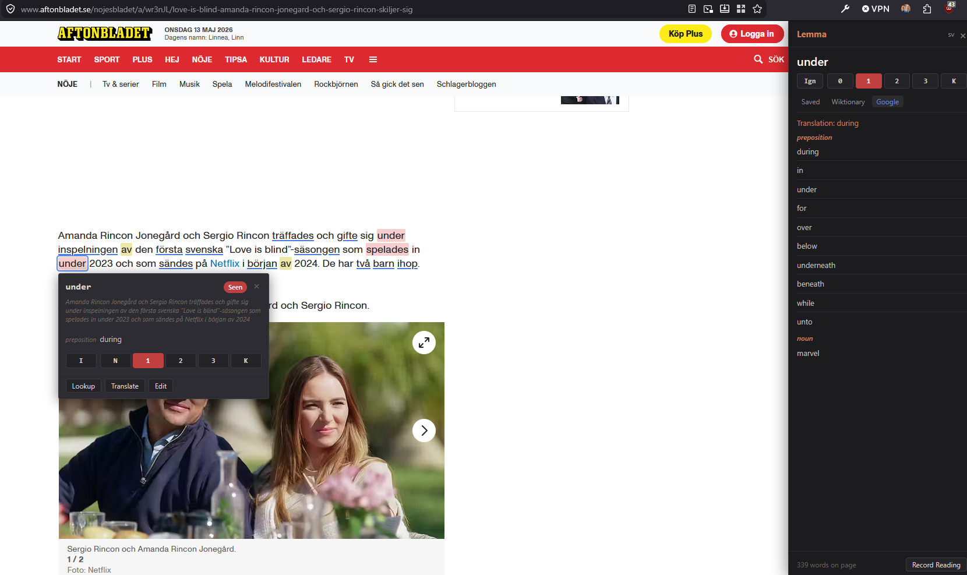967x575 pixels.
Task: Set status 0 in Lemma panel
Action: (840, 81)
